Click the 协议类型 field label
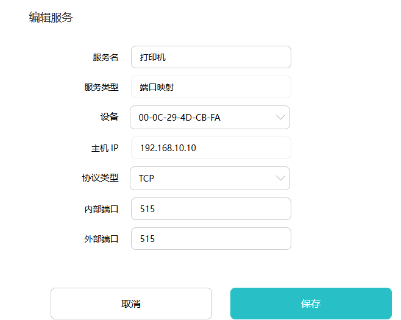This screenshot has width=401, height=320. pos(101,178)
